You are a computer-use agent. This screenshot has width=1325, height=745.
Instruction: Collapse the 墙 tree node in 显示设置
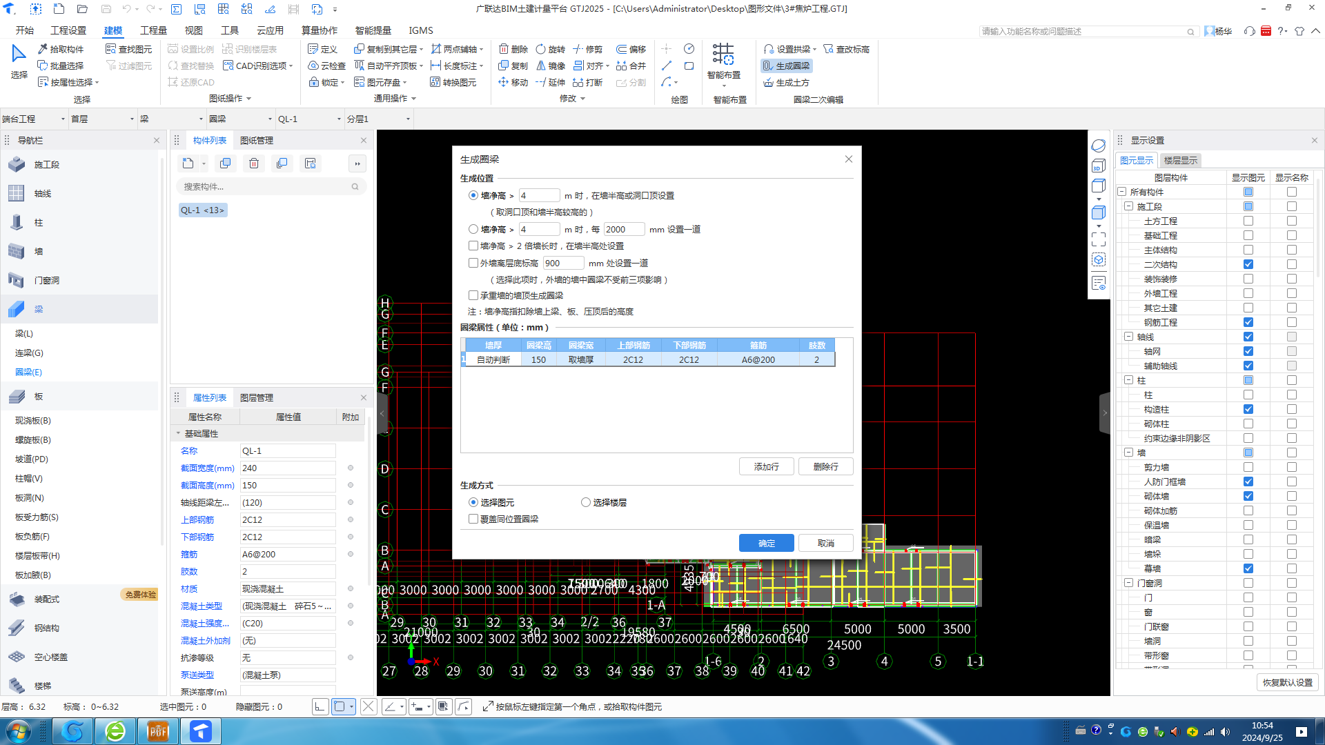coord(1129,453)
